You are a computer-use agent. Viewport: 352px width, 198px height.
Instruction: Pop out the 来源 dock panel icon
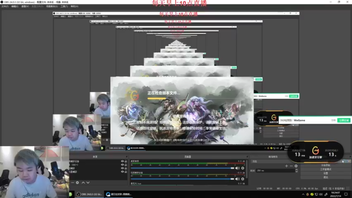[x=126, y=157]
